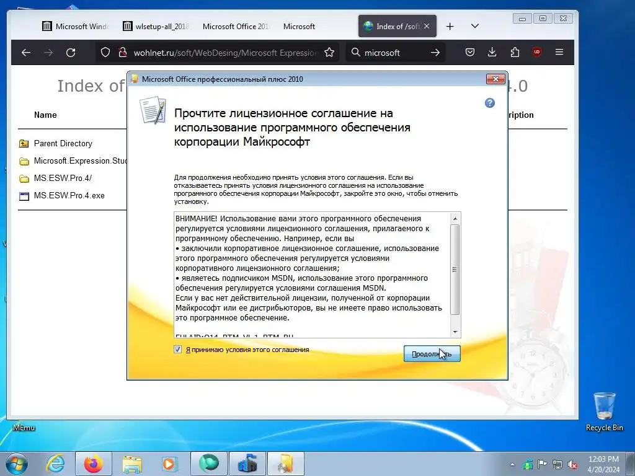
Task: Minimize the Firefox window
Action: pos(522,18)
